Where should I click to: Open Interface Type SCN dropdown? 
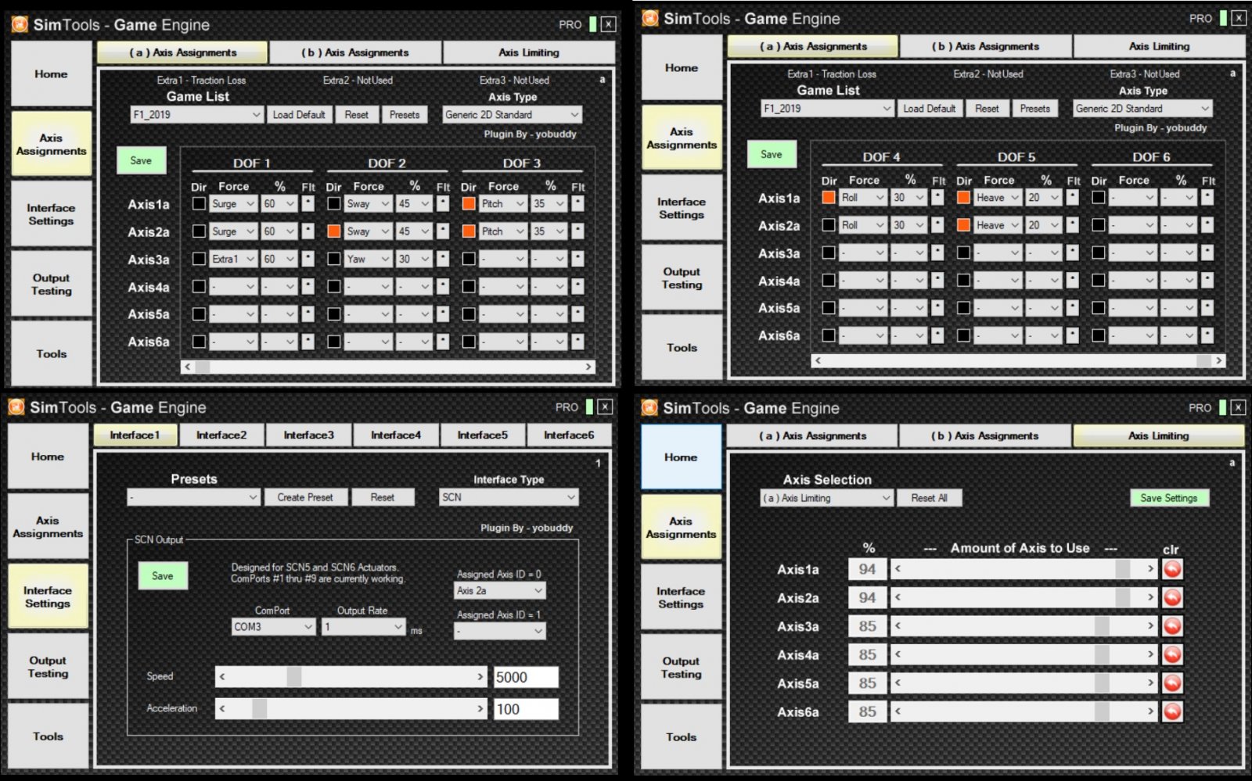tap(509, 497)
